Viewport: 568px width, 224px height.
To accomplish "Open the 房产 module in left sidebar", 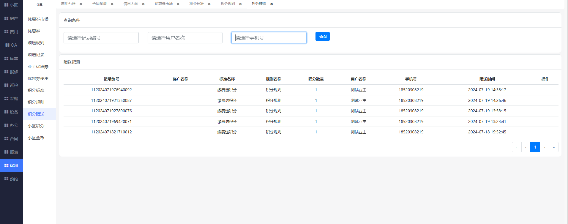I will pyautogui.click(x=11, y=18).
